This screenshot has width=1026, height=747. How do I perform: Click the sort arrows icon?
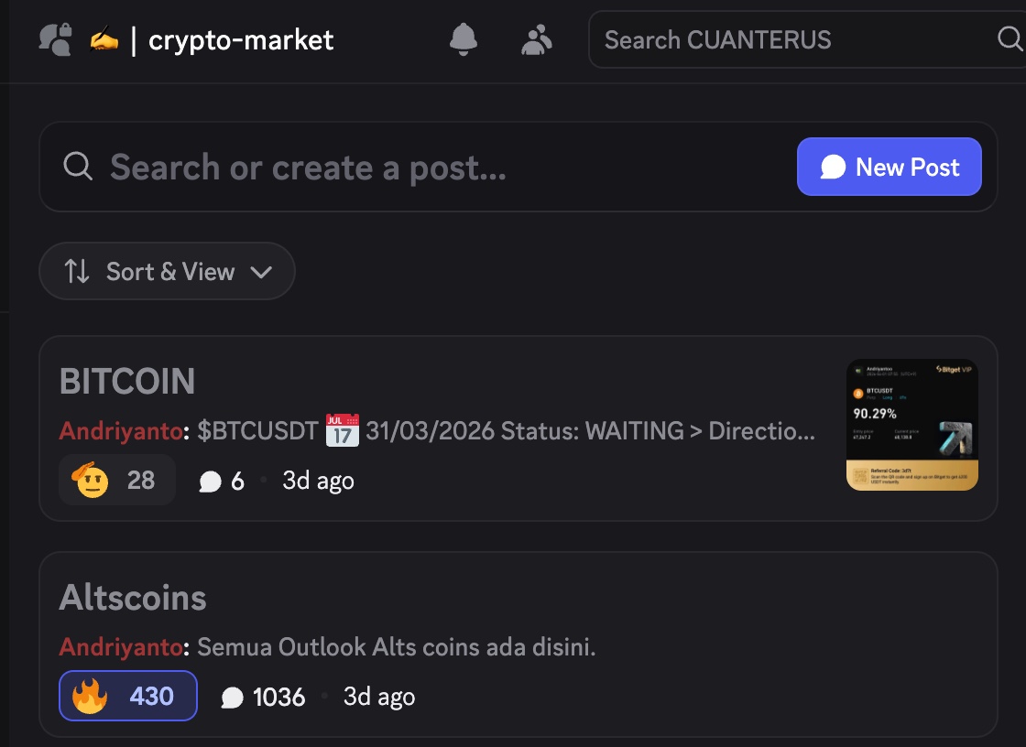click(77, 272)
